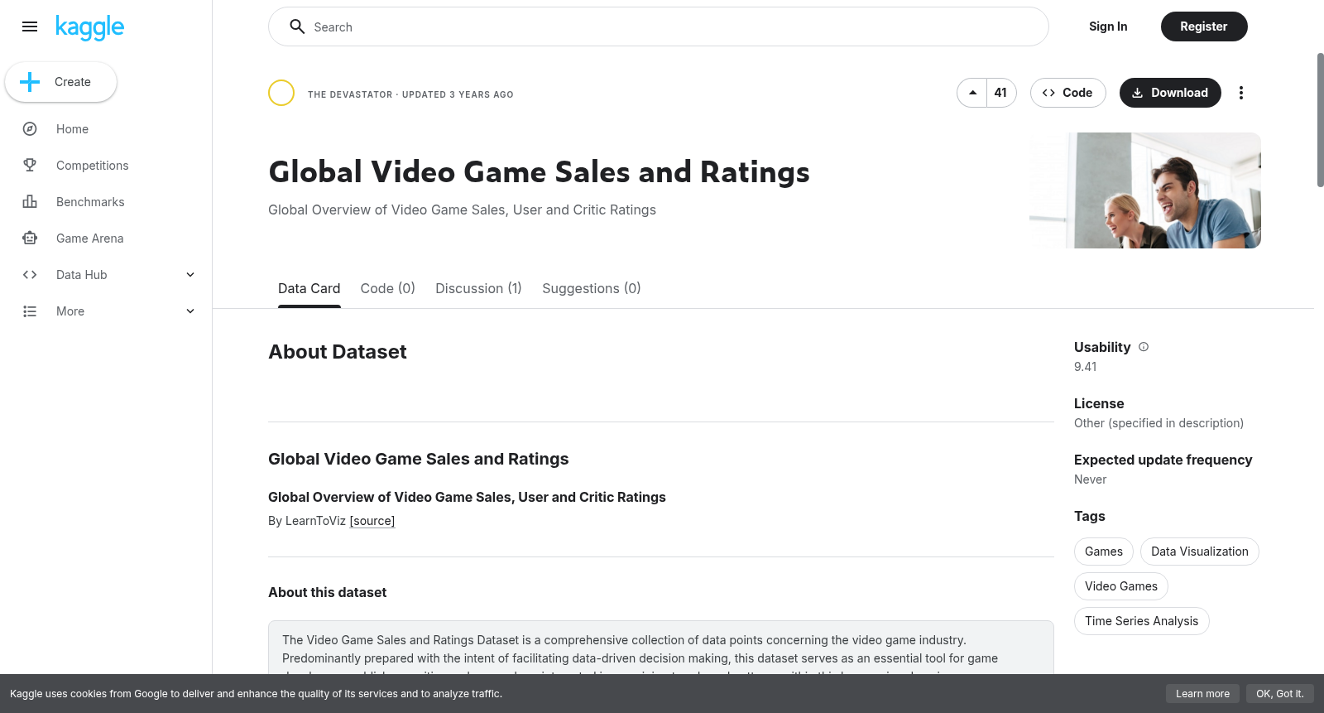The width and height of the screenshot is (1324, 713).
Task: Select the Time Series Analysis tag
Action: click(1141, 621)
